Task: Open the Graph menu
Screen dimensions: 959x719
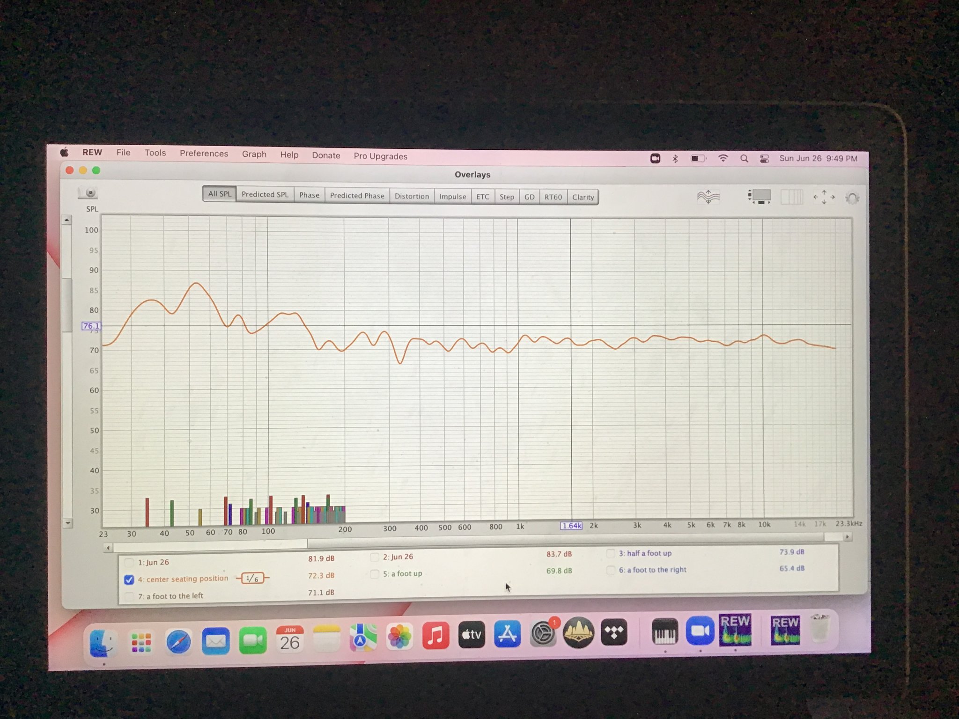Action: coord(254,154)
